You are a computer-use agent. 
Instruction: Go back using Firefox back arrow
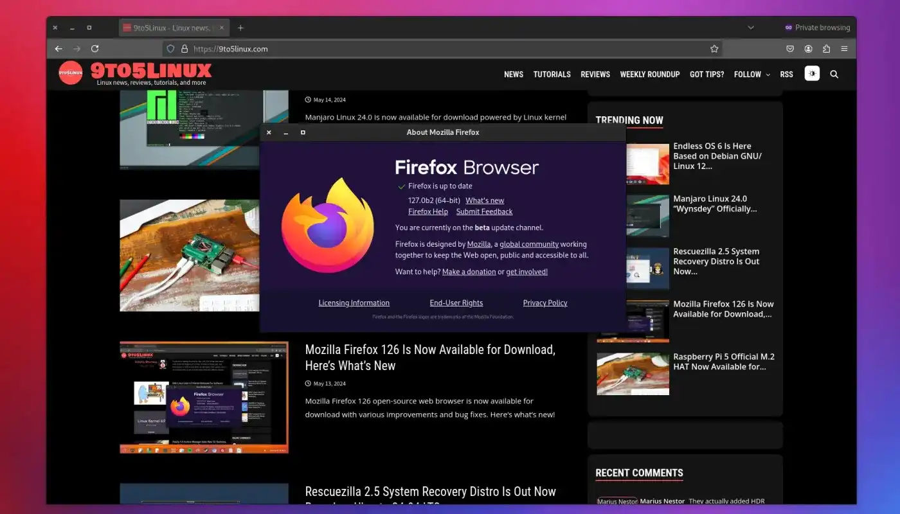pyautogui.click(x=59, y=49)
